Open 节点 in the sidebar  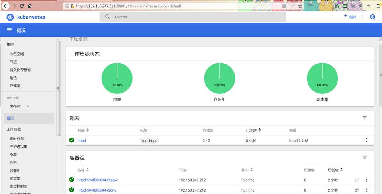[x=13, y=62]
